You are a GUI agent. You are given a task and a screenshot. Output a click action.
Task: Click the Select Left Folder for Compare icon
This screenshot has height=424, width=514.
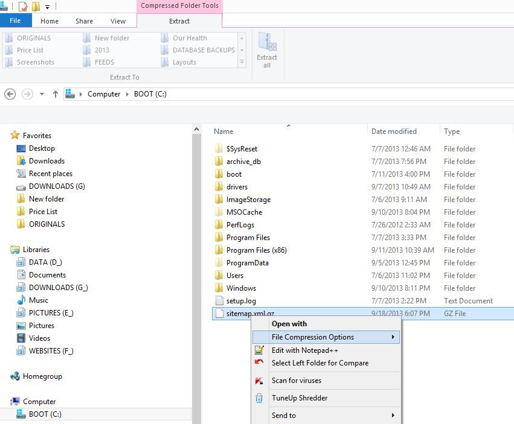point(259,363)
